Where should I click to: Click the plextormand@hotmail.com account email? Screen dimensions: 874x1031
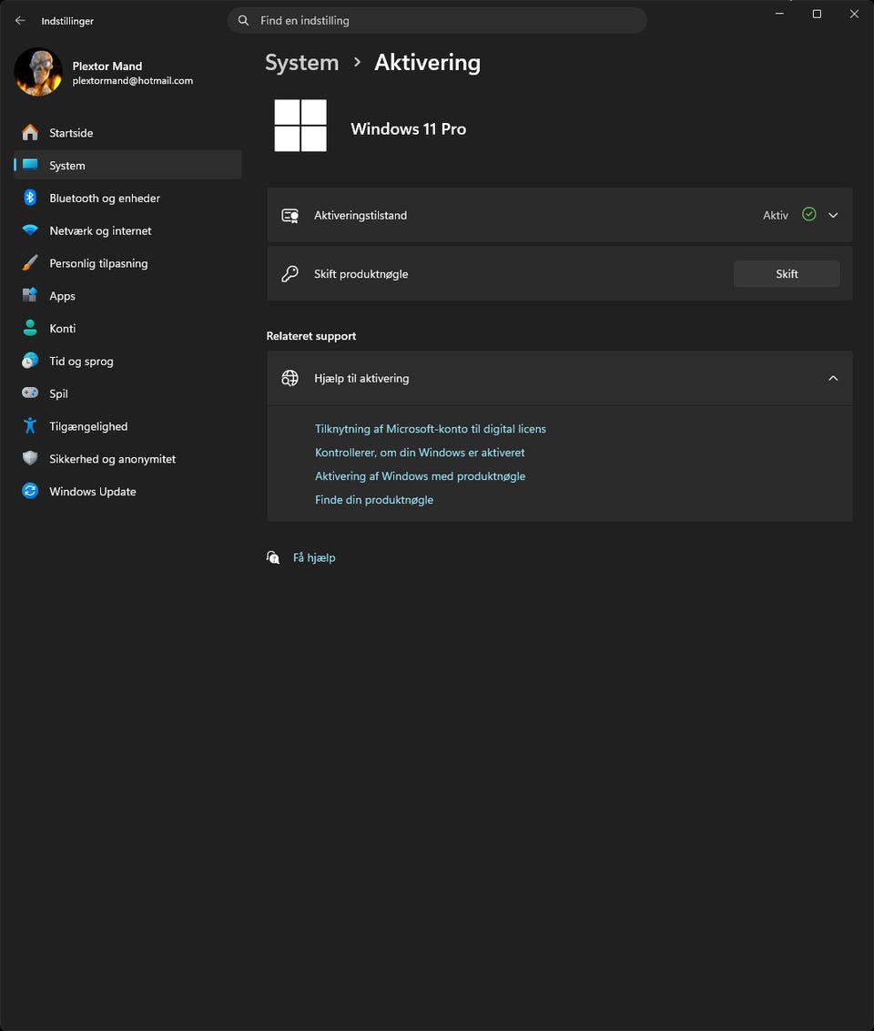(x=133, y=81)
